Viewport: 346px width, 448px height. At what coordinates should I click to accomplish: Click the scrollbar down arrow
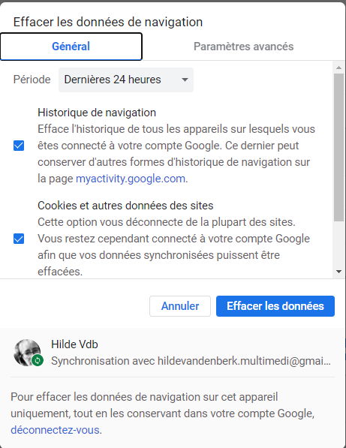coord(338,272)
